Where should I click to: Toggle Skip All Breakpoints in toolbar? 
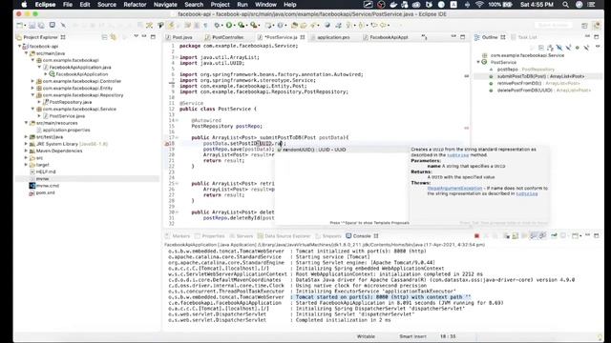[x=63, y=26]
